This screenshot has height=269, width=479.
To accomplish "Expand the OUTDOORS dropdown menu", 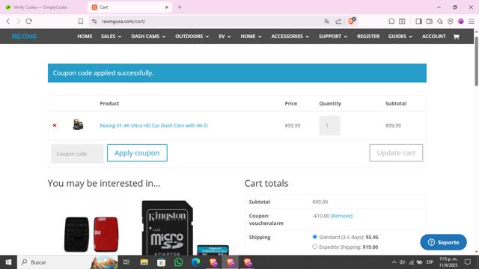I will click(192, 37).
